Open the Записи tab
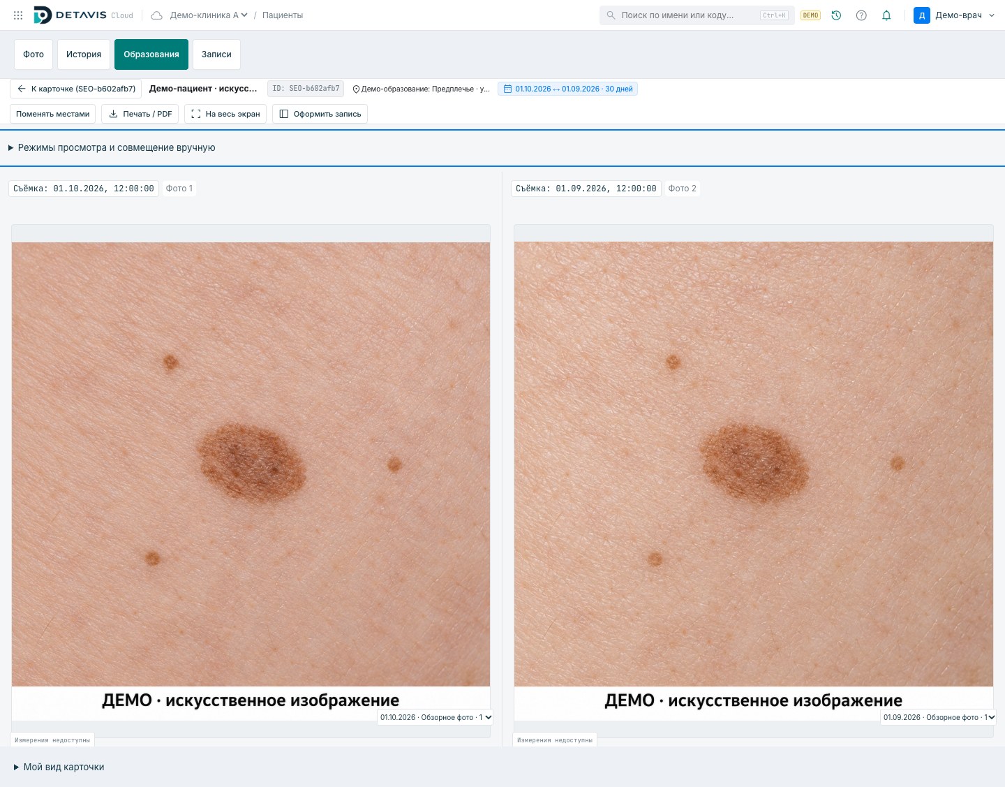1005x787 pixels. pos(216,54)
